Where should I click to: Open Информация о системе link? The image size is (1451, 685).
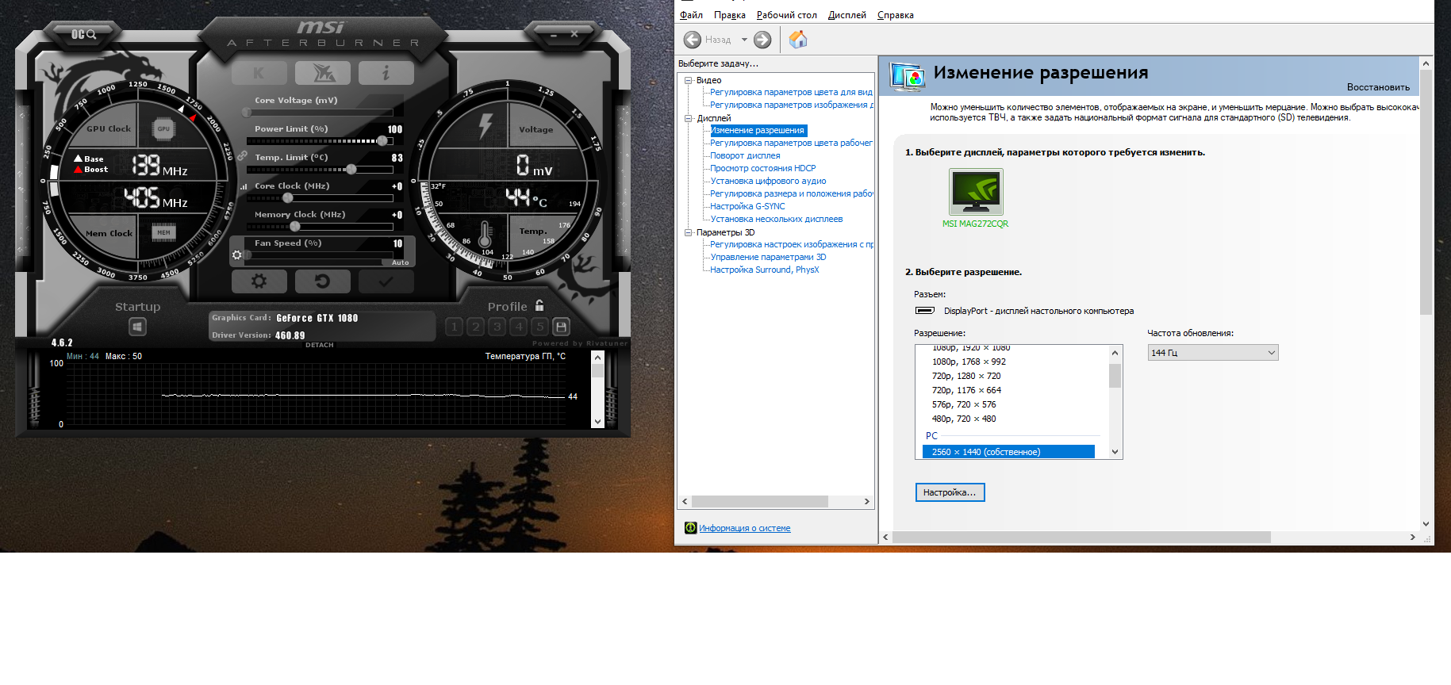coord(744,528)
